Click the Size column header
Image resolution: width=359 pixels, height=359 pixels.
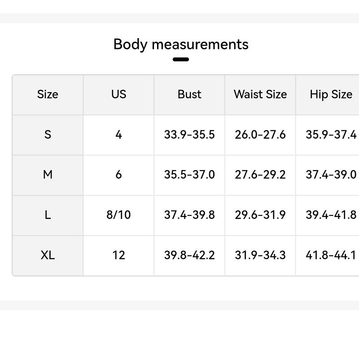click(48, 94)
